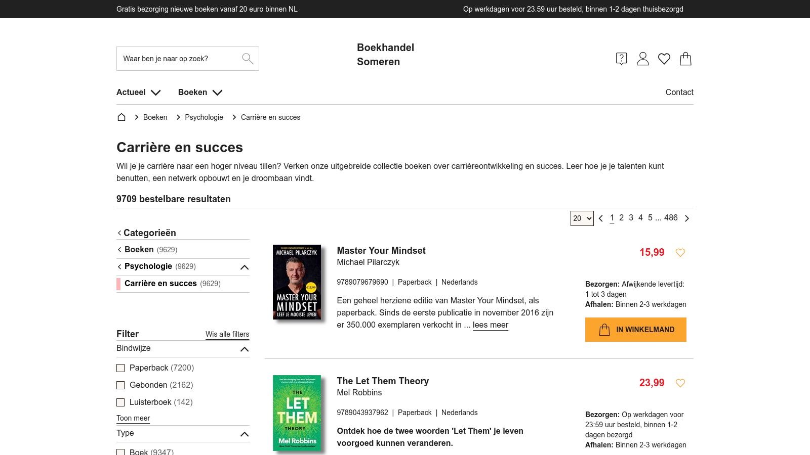Screen dimensions: 810x455
Task: Enable the Gebonden filter checkbox
Action: tap(120, 385)
